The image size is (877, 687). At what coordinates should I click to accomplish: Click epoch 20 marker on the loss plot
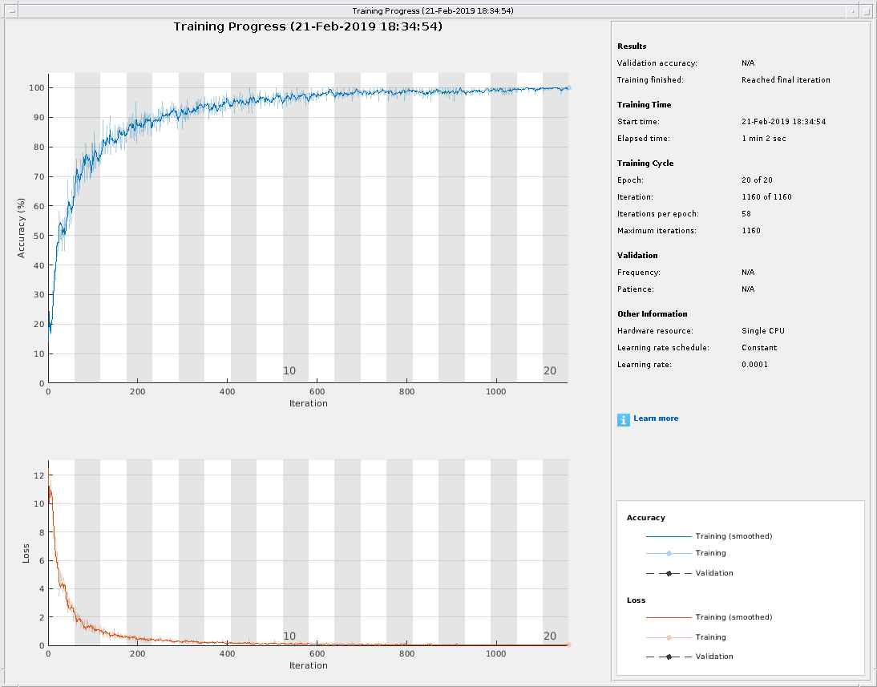tap(549, 636)
